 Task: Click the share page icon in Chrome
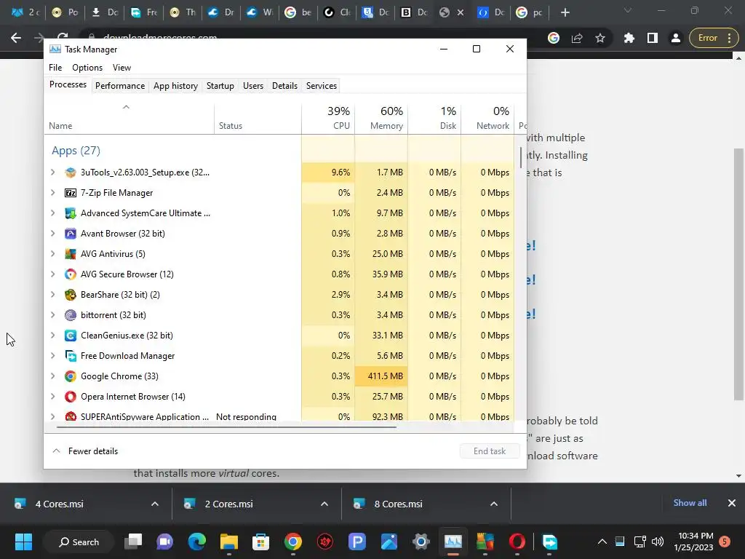pos(577,38)
